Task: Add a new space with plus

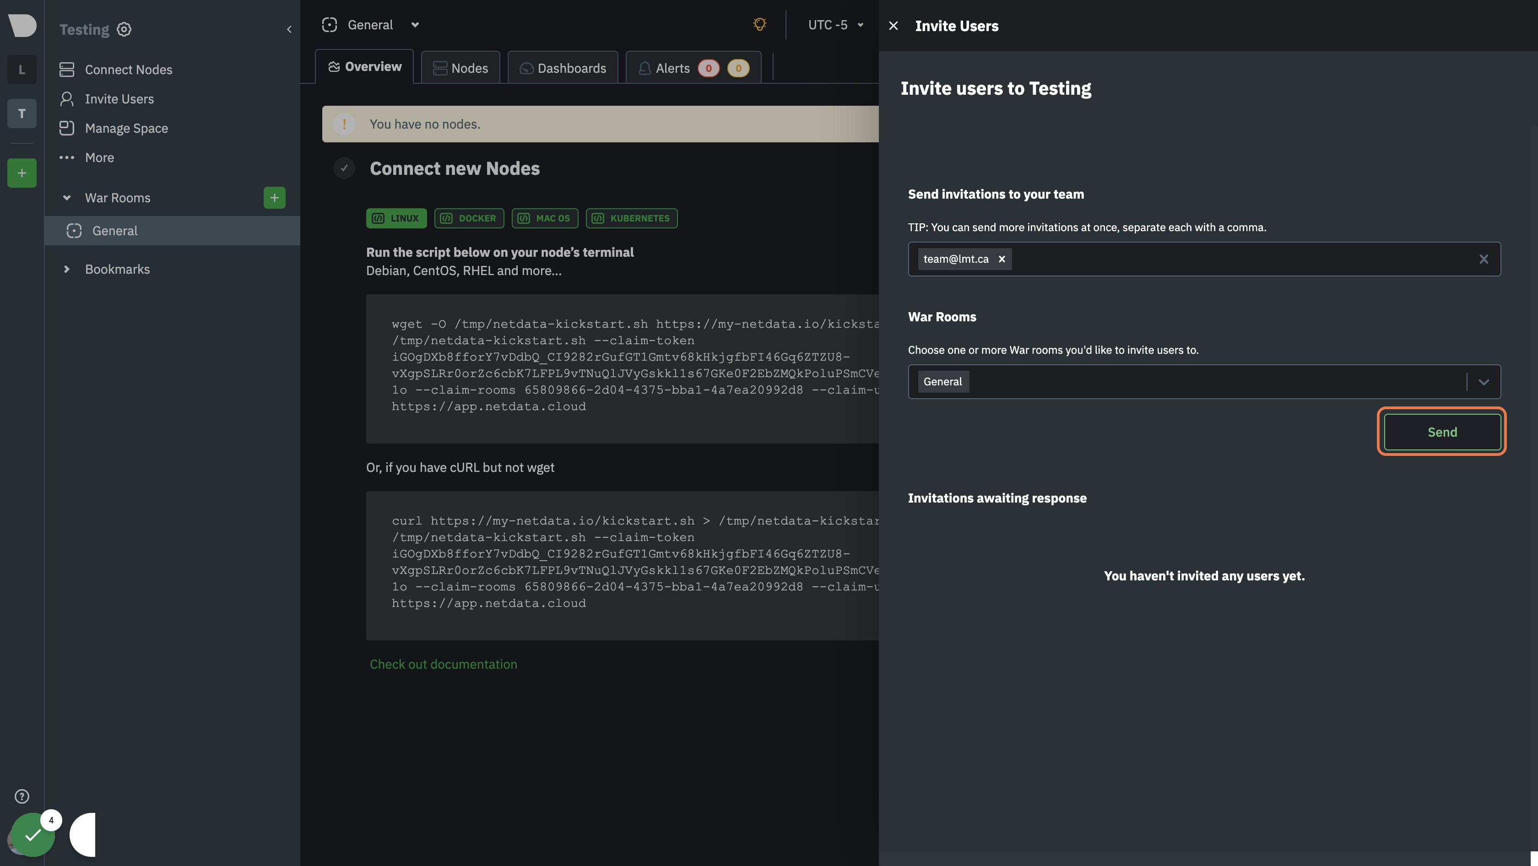Action: pos(22,173)
